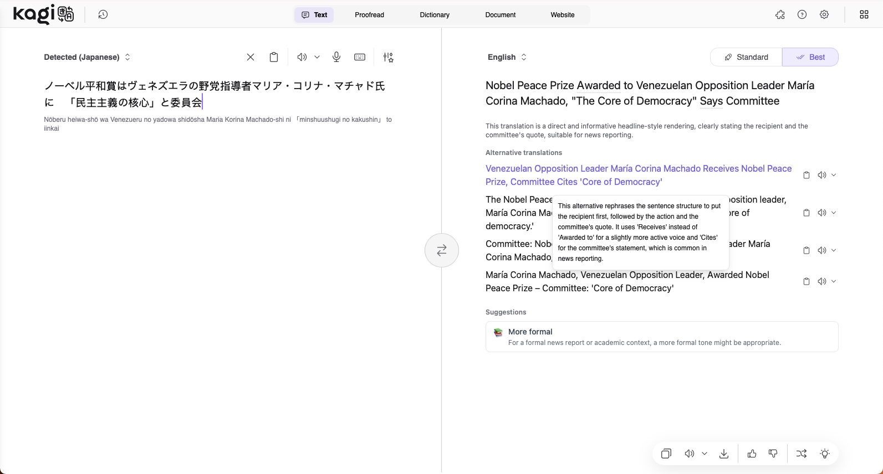Play audio for 'Receives Nobel Peace Prize' alternative
This screenshot has width=883, height=474.
822,175
